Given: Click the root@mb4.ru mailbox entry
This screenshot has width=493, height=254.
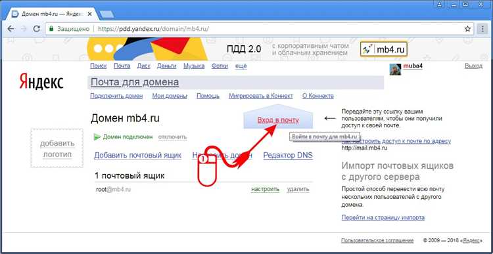Looking at the screenshot, I should pos(113,189).
